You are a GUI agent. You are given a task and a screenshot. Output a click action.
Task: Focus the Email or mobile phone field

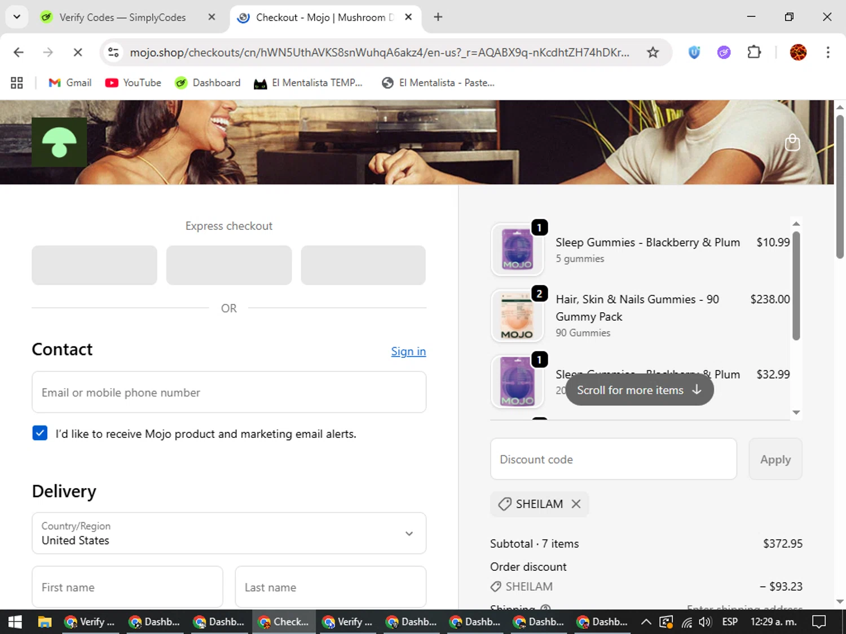229,392
